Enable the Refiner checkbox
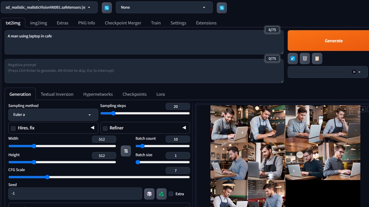 point(105,128)
